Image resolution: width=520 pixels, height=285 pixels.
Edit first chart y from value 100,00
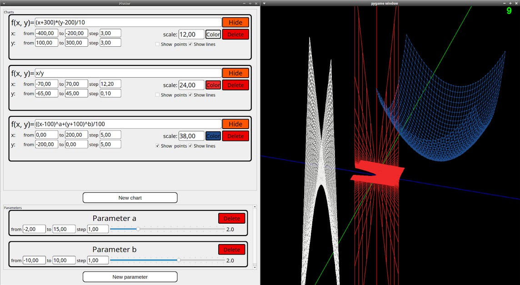[46, 42]
